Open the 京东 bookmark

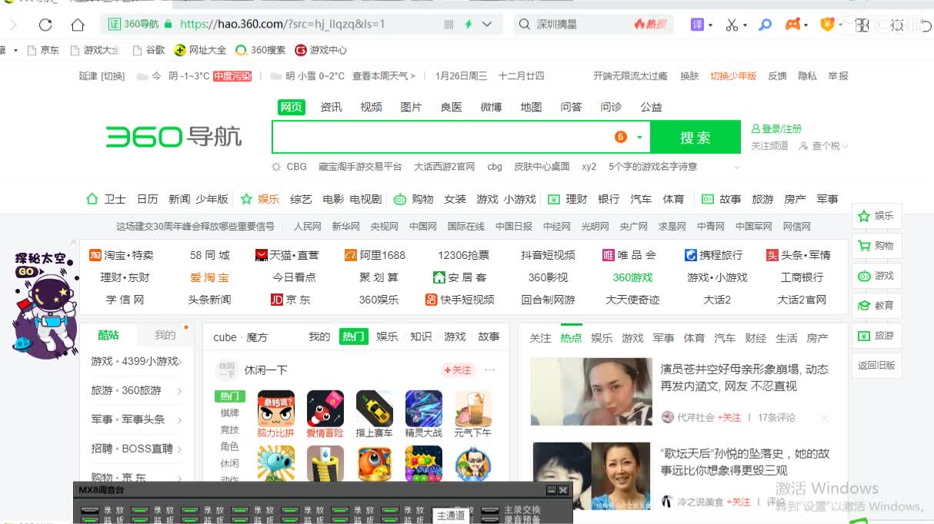click(43, 50)
